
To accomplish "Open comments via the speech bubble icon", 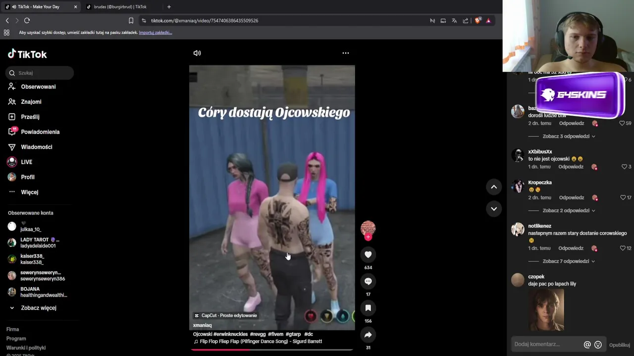I will (368, 281).
